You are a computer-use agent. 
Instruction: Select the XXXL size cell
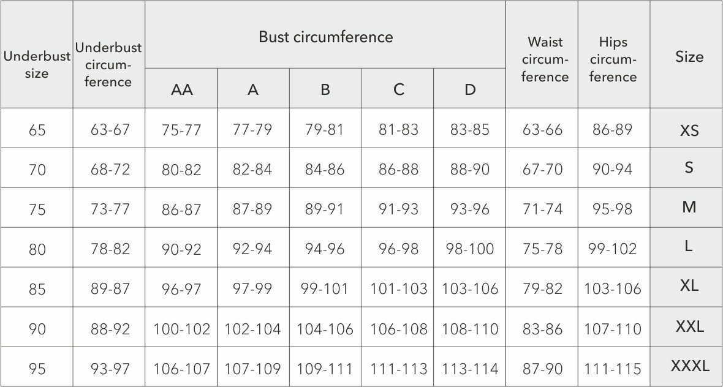689,367
